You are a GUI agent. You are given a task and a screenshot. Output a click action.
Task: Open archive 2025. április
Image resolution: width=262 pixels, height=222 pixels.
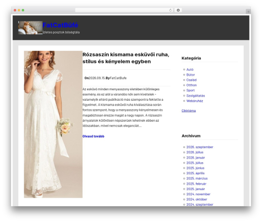[x=195, y=173]
